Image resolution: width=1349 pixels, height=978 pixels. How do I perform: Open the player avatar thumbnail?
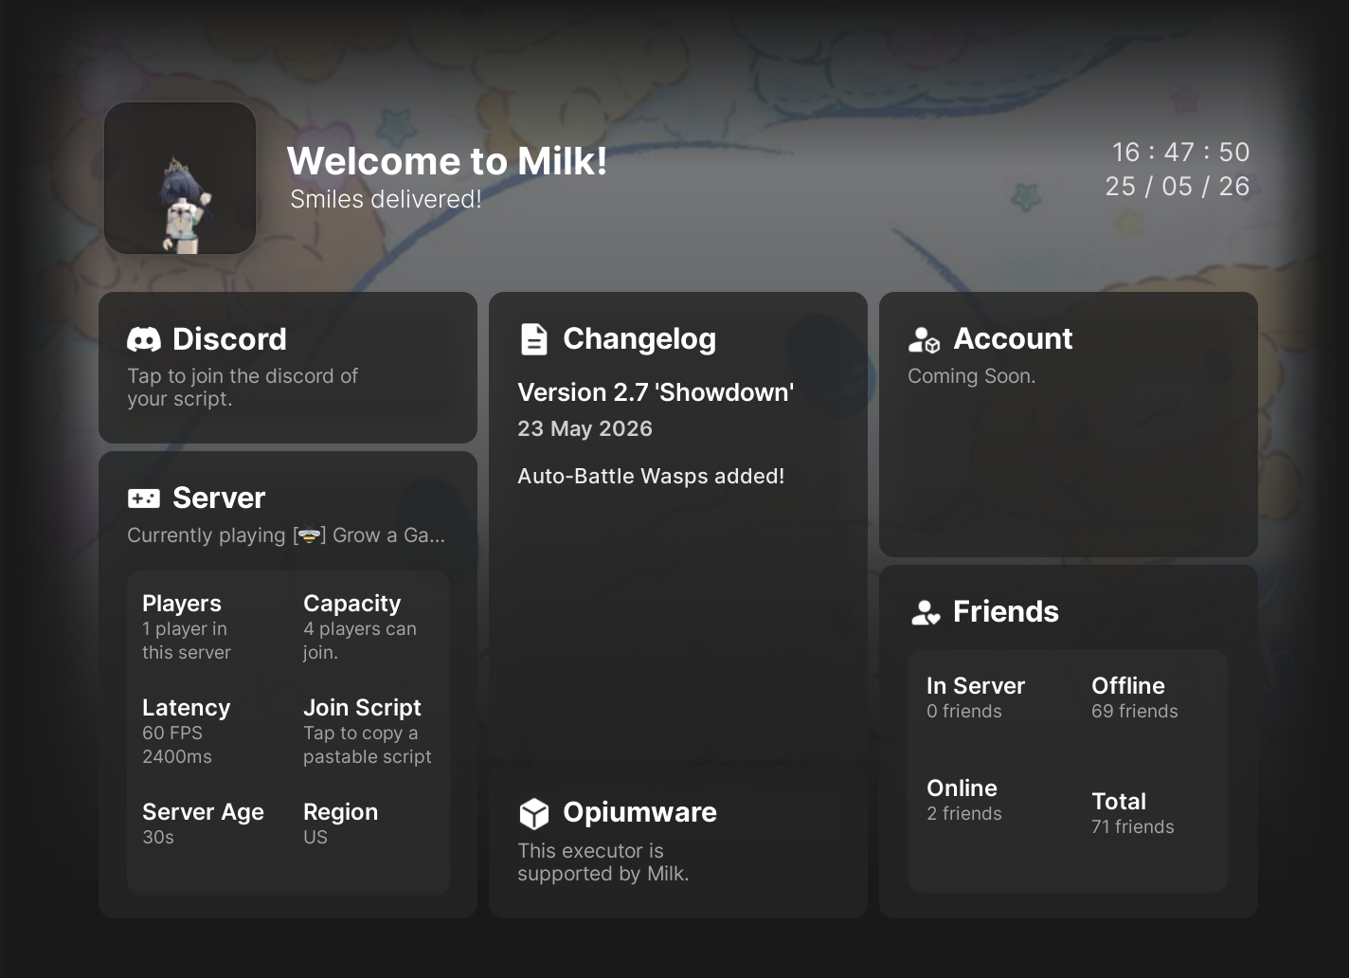coord(180,178)
